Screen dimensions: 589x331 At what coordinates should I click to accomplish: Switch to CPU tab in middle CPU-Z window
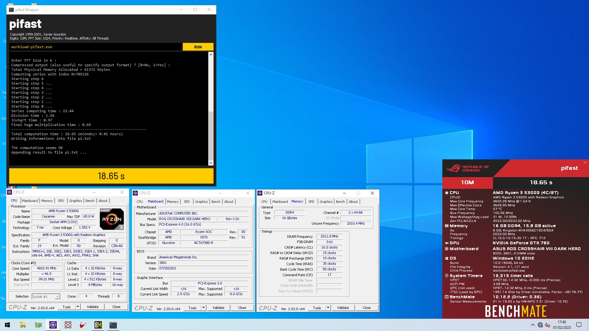point(140,202)
